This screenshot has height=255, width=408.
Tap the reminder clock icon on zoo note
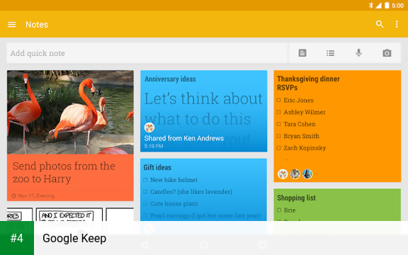click(x=13, y=195)
